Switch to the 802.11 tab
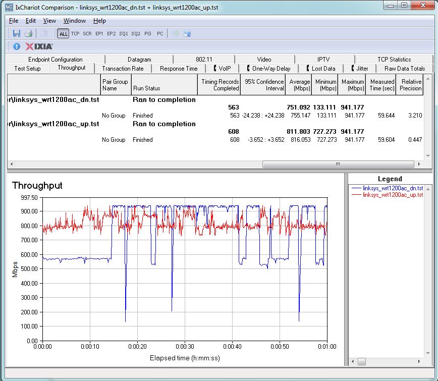438x381 pixels. [x=204, y=60]
